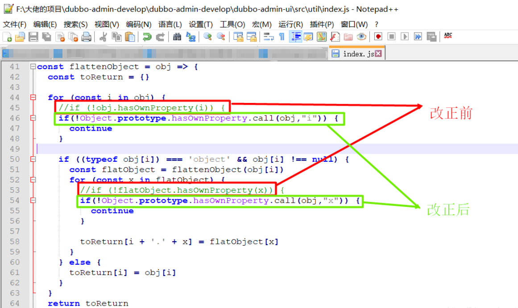Image resolution: width=518 pixels, height=308 pixels.
Task: Open the 工具(O) menu
Action: [232, 25]
